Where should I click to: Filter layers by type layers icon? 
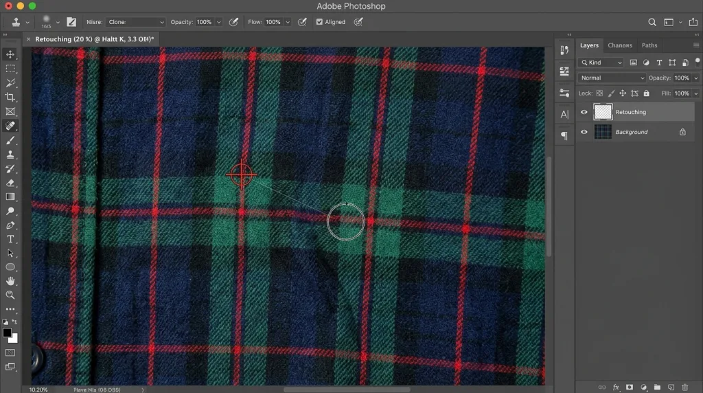(659, 63)
